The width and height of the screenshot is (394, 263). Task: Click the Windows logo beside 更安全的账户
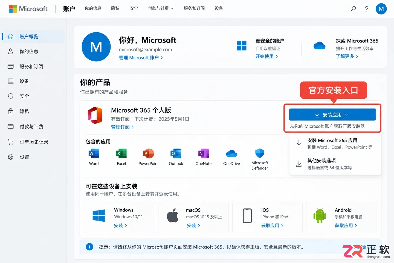[x=242, y=45]
